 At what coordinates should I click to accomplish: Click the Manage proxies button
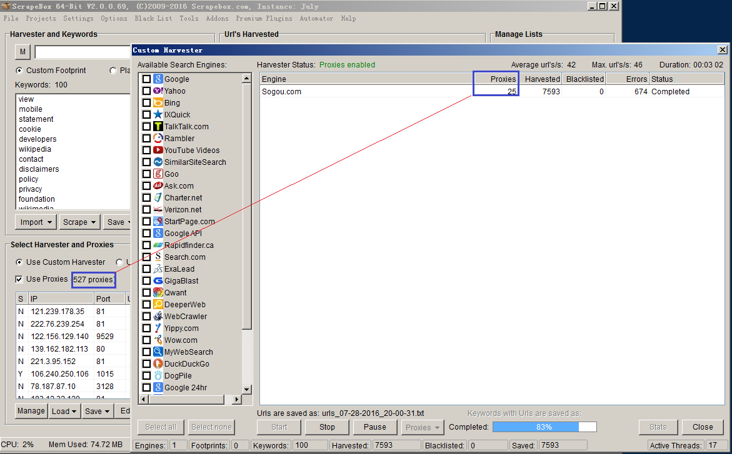(x=31, y=411)
